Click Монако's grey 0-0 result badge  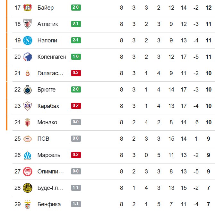click(x=76, y=122)
